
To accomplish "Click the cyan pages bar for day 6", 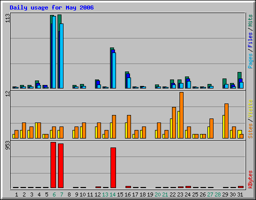I will [54, 52].
